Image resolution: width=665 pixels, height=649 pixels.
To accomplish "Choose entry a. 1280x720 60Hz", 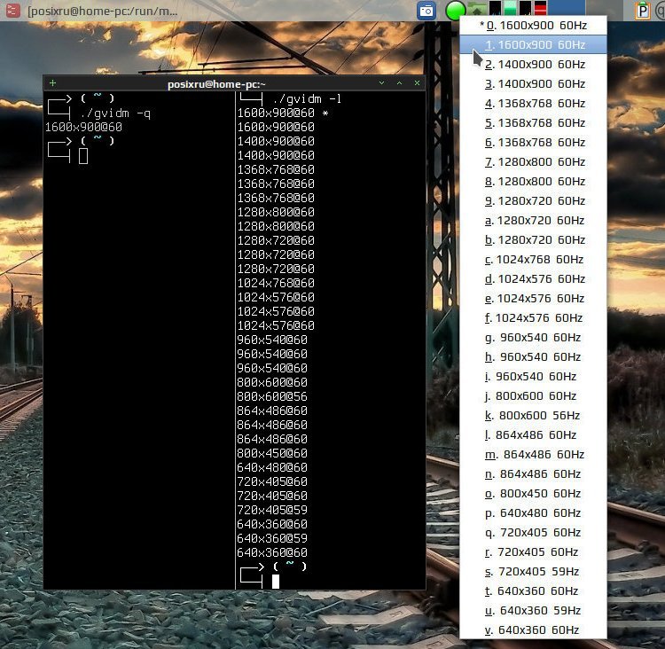I will point(533,220).
